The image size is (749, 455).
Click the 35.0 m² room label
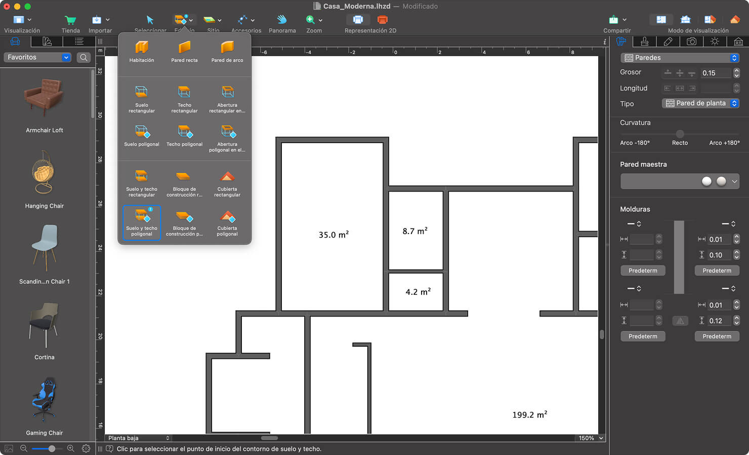coord(334,235)
